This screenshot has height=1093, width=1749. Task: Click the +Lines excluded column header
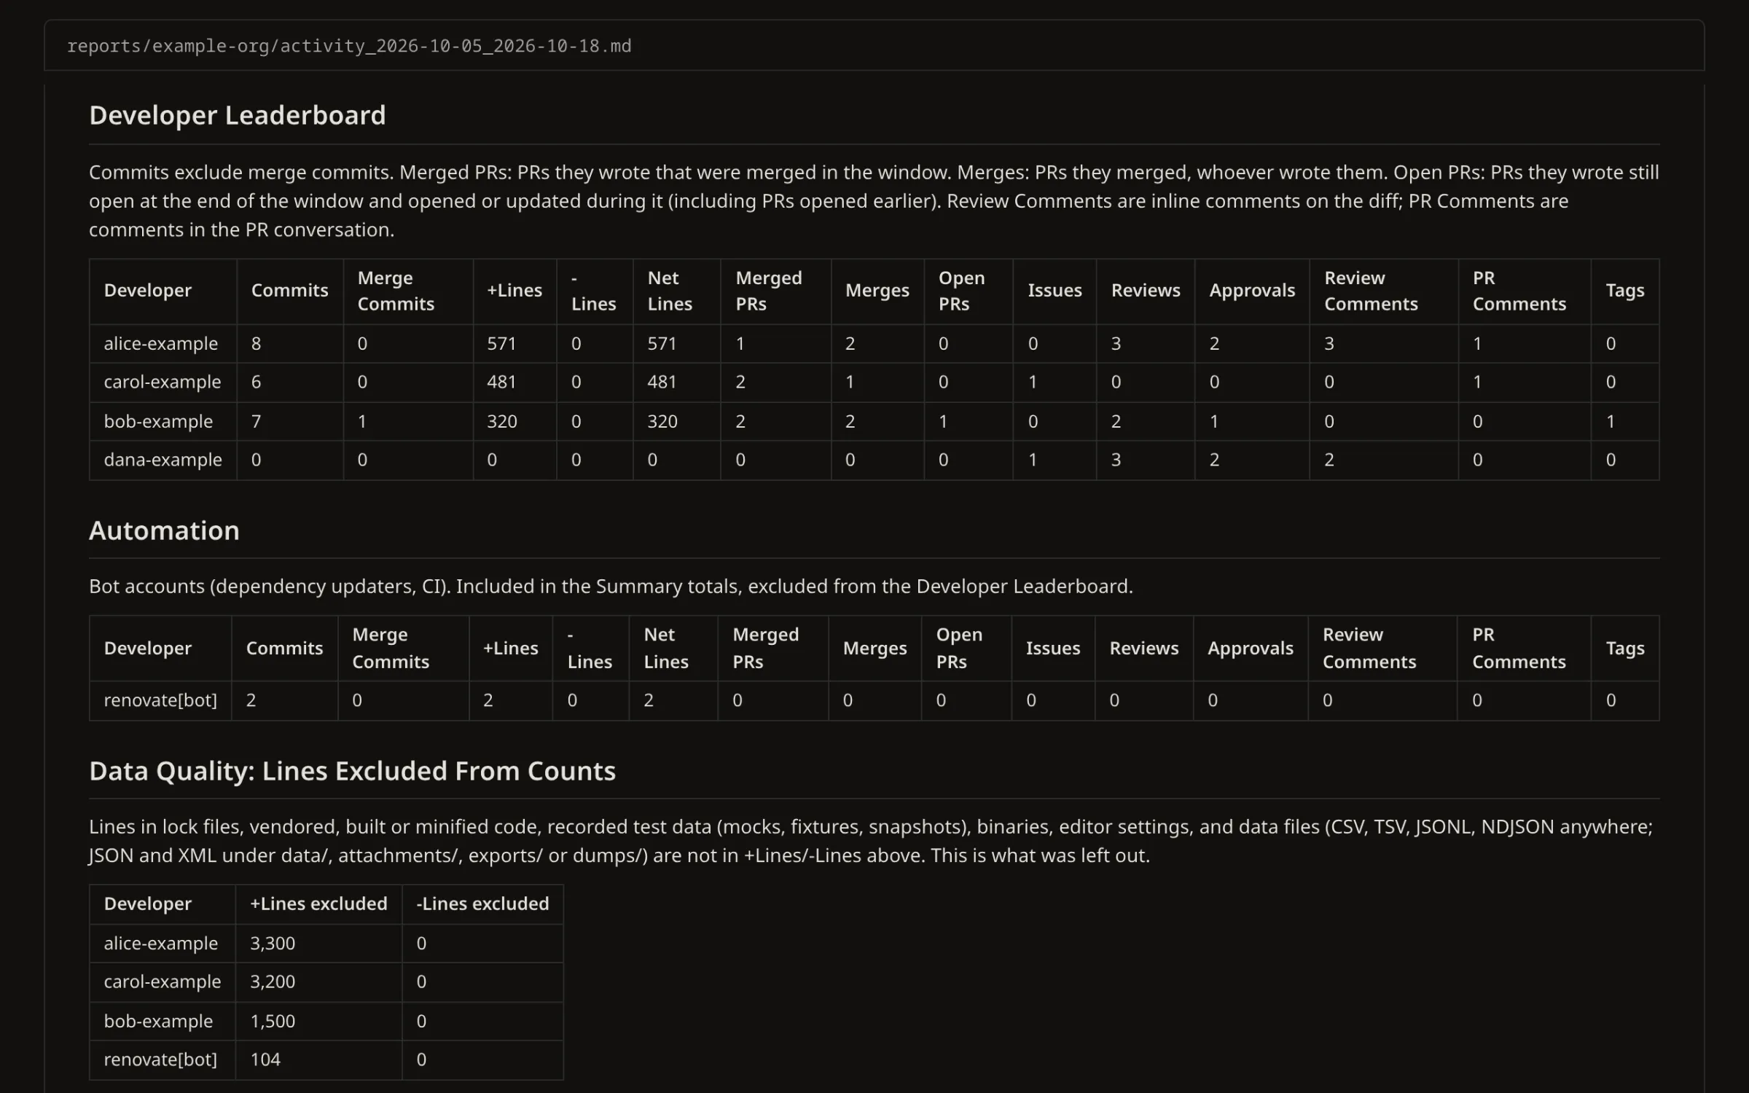(318, 904)
